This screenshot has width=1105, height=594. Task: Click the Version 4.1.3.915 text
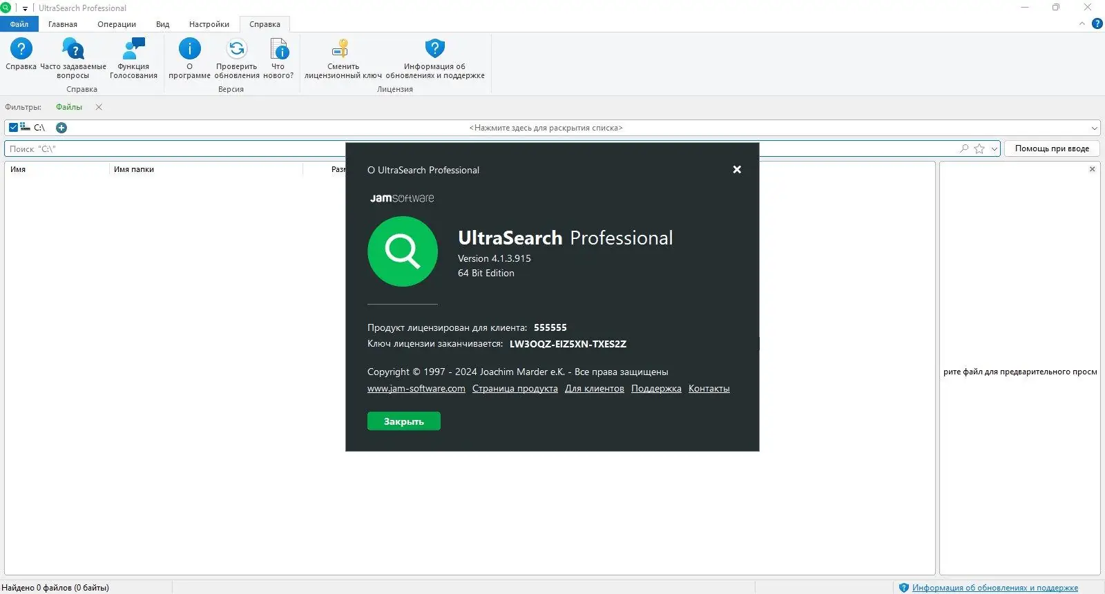494,258
